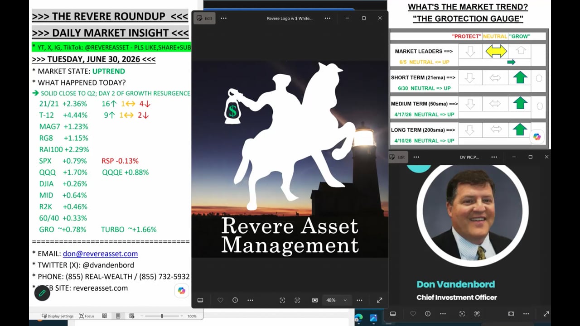The image size is (580, 326).
Task: Open the three-dot menu beside the Revere Logo file name
Action: point(328,18)
